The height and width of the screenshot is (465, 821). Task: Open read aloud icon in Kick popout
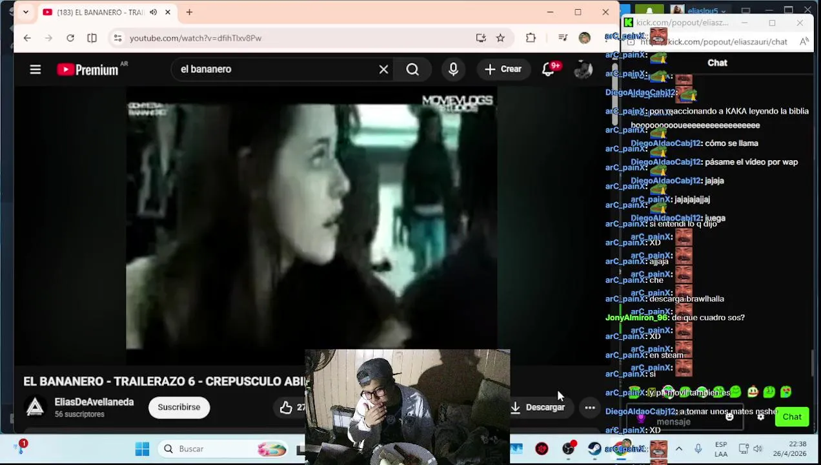click(x=804, y=42)
